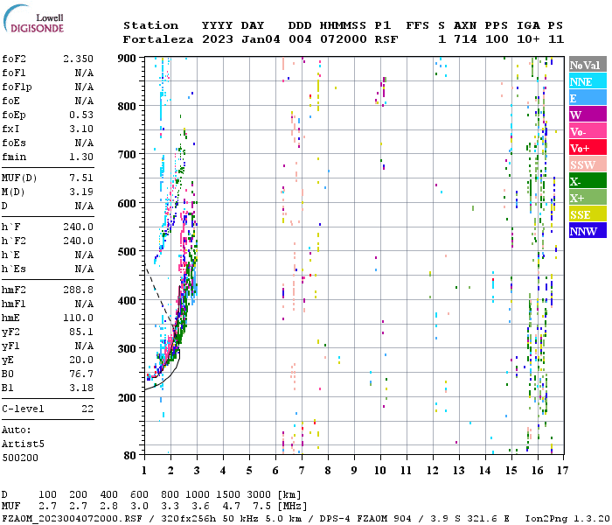Click the IGA value 10+
Image resolution: width=612 pixels, height=525 pixels.
click(x=528, y=39)
